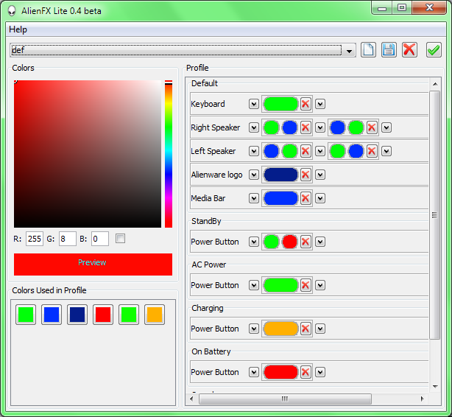Image resolution: width=452 pixels, height=417 pixels.
Task: Remove the Keyboard color with its red X
Action: (x=306, y=104)
